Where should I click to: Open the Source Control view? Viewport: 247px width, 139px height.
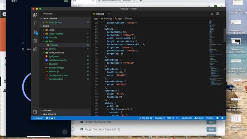coord(35,32)
